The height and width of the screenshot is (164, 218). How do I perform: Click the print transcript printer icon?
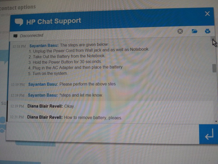208,31
